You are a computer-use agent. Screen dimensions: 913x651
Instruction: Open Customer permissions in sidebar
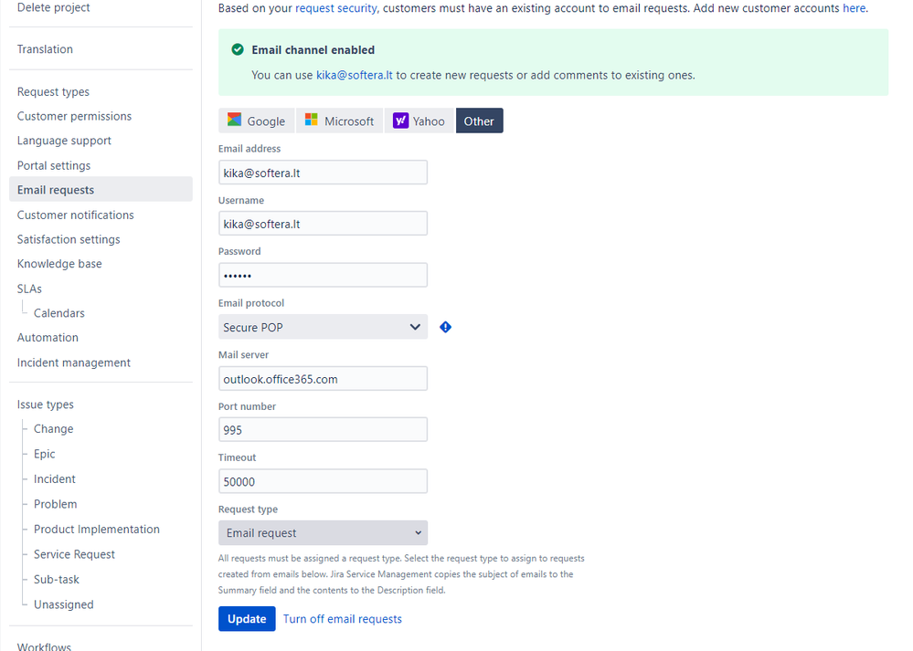[x=75, y=116]
